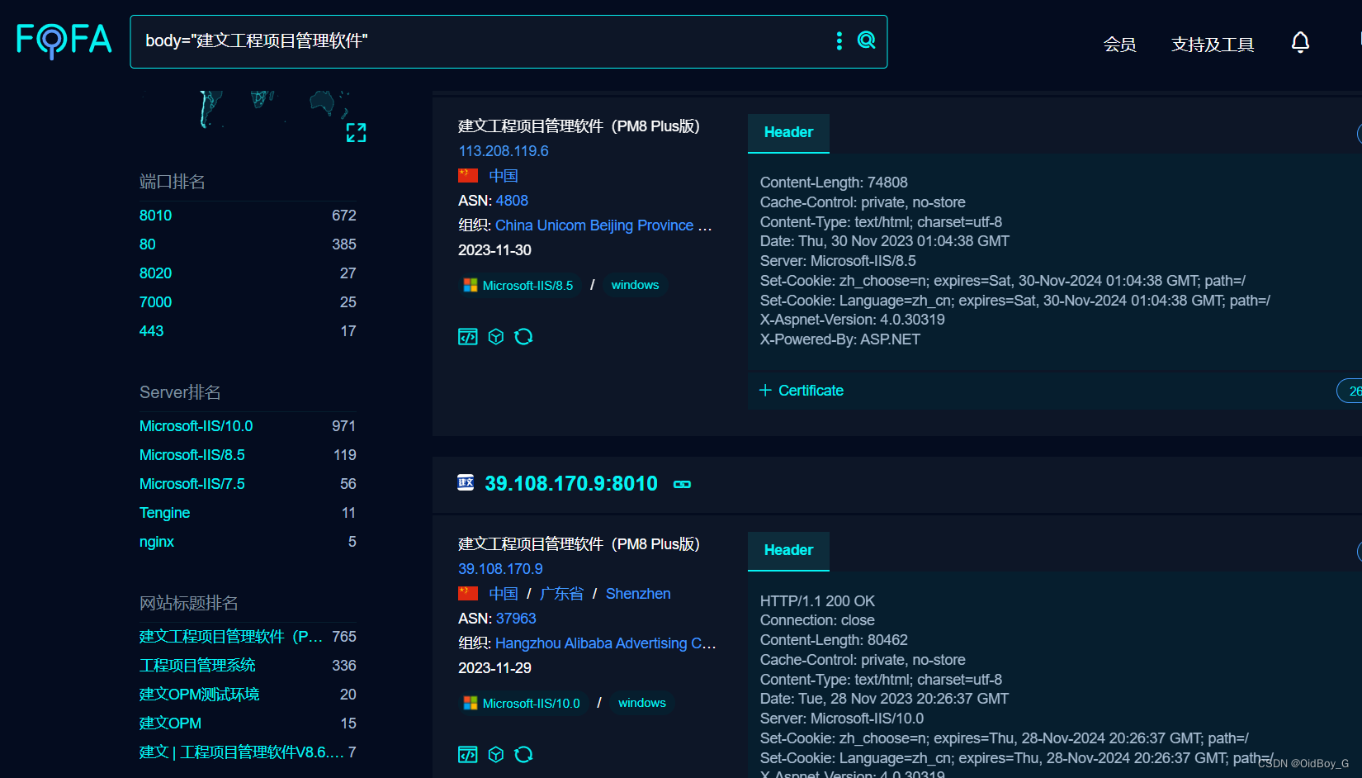This screenshot has width=1362, height=778.
Task: Filter by title 建文OPM
Action: (x=171, y=723)
